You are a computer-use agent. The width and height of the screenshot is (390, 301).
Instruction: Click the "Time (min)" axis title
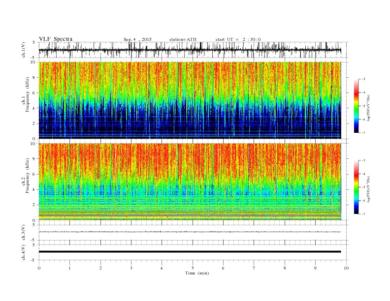[197, 273]
